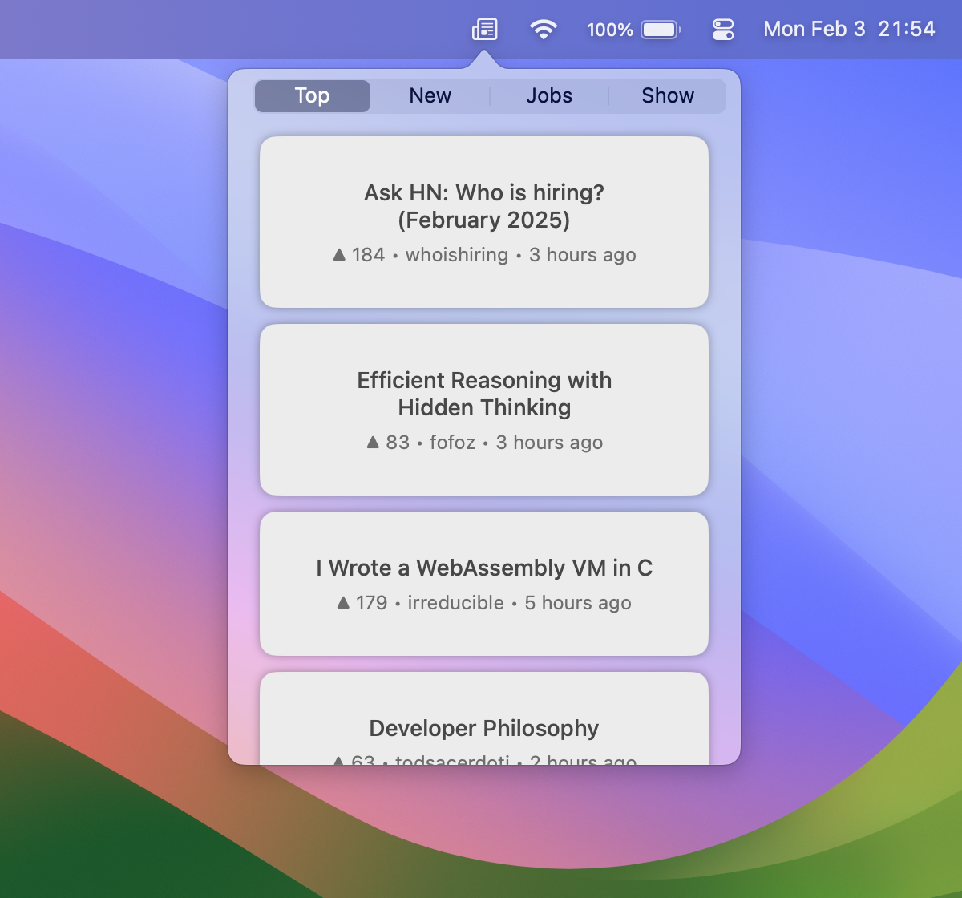Click the Hacker News menu bar icon

tap(483, 29)
